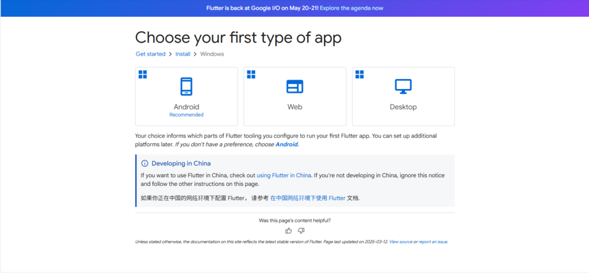
Task: Click info icon beside Developing in China
Action: tap(144, 163)
